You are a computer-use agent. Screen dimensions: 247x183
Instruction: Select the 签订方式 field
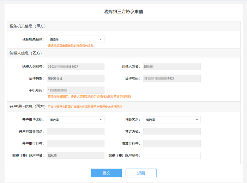coord(171,132)
